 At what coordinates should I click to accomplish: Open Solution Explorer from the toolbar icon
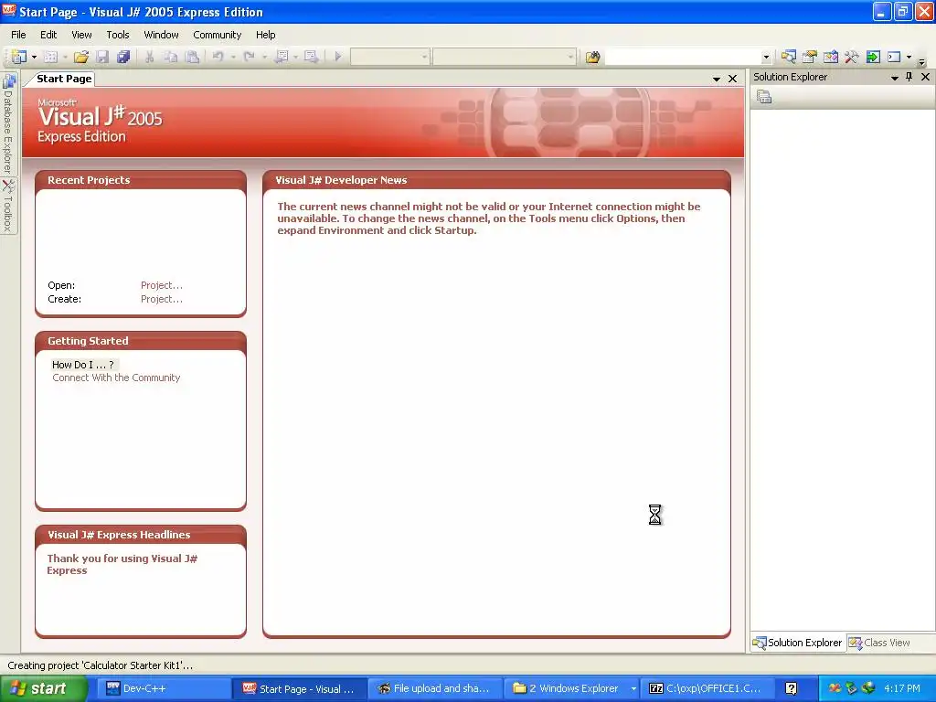(789, 57)
